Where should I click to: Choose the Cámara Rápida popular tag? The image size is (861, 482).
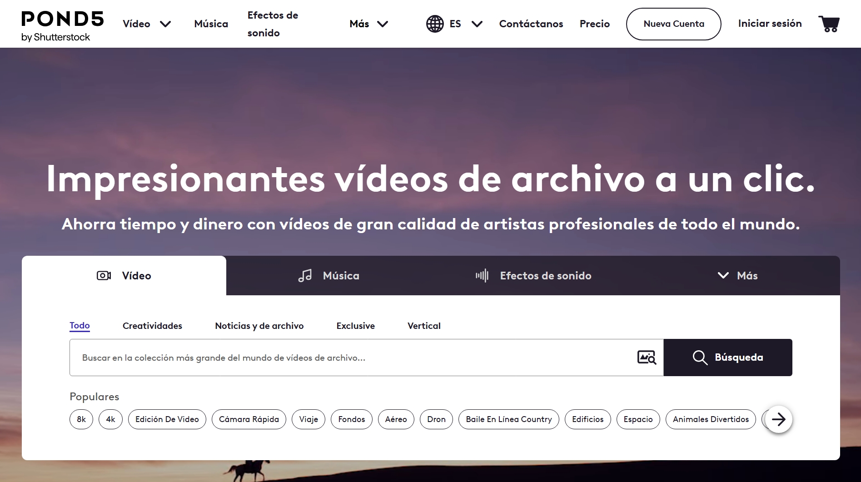(x=249, y=419)
